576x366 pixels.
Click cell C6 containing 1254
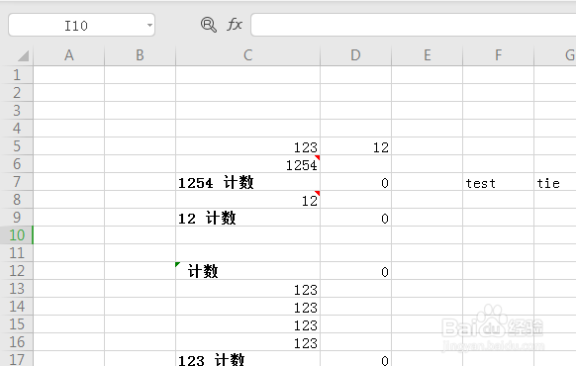[x=248, y=164]
